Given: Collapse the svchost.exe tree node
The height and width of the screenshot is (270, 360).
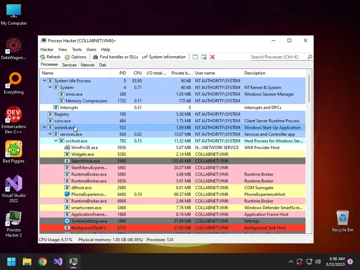Looking at the screenshot, I should click(x=56, y=141).
